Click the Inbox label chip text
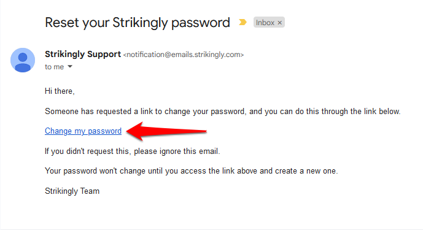 pos(265,23)
